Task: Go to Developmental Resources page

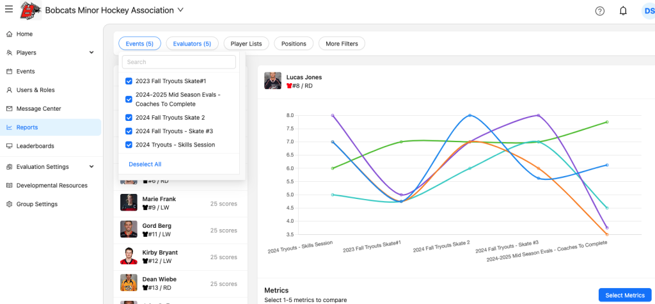Action: 51,186
